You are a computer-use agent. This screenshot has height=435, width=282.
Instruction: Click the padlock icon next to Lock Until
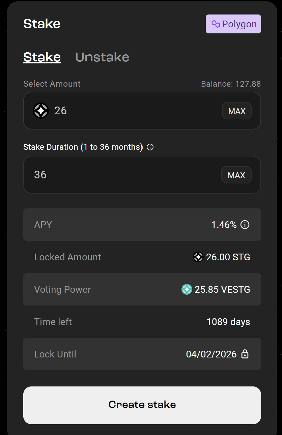coord(245,354)
